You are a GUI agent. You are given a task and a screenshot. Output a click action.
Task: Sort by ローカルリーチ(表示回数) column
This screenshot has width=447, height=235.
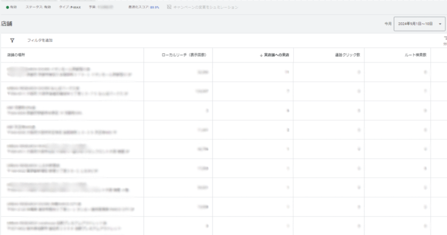(187, 55)
